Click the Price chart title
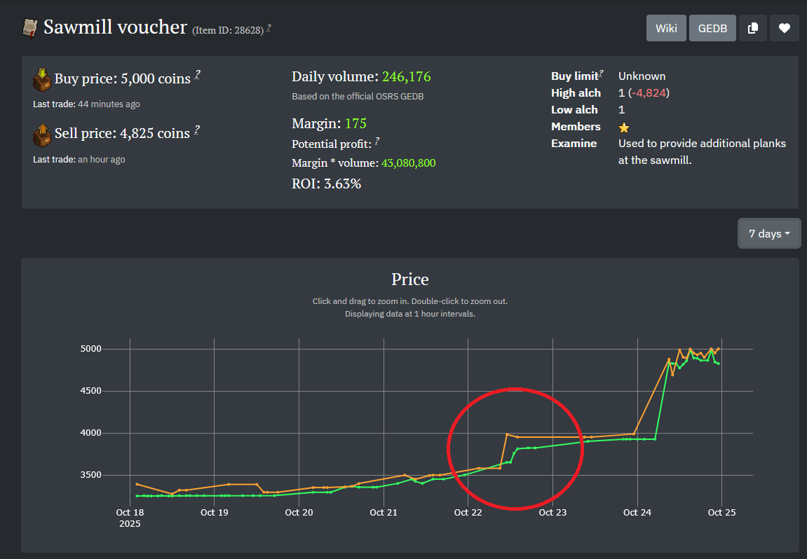 tap(409, 279)
